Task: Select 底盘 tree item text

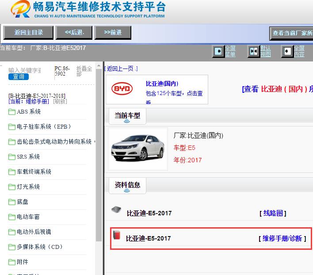Action: pos(23,202)
